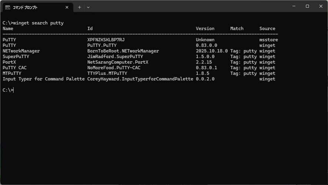Expand the new tab profile dropdown
328x185 pixels.
pos(88,7)
